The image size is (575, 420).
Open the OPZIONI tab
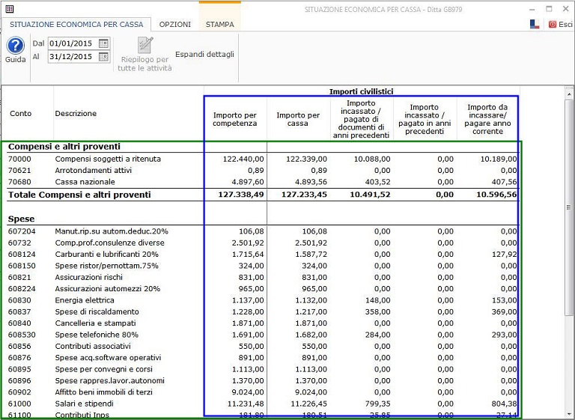pos(175,24)
